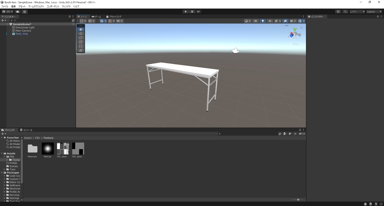Open the version control (Collab) icon beside the cloud
The image size is (384, 206).
(x=24, y=12)
